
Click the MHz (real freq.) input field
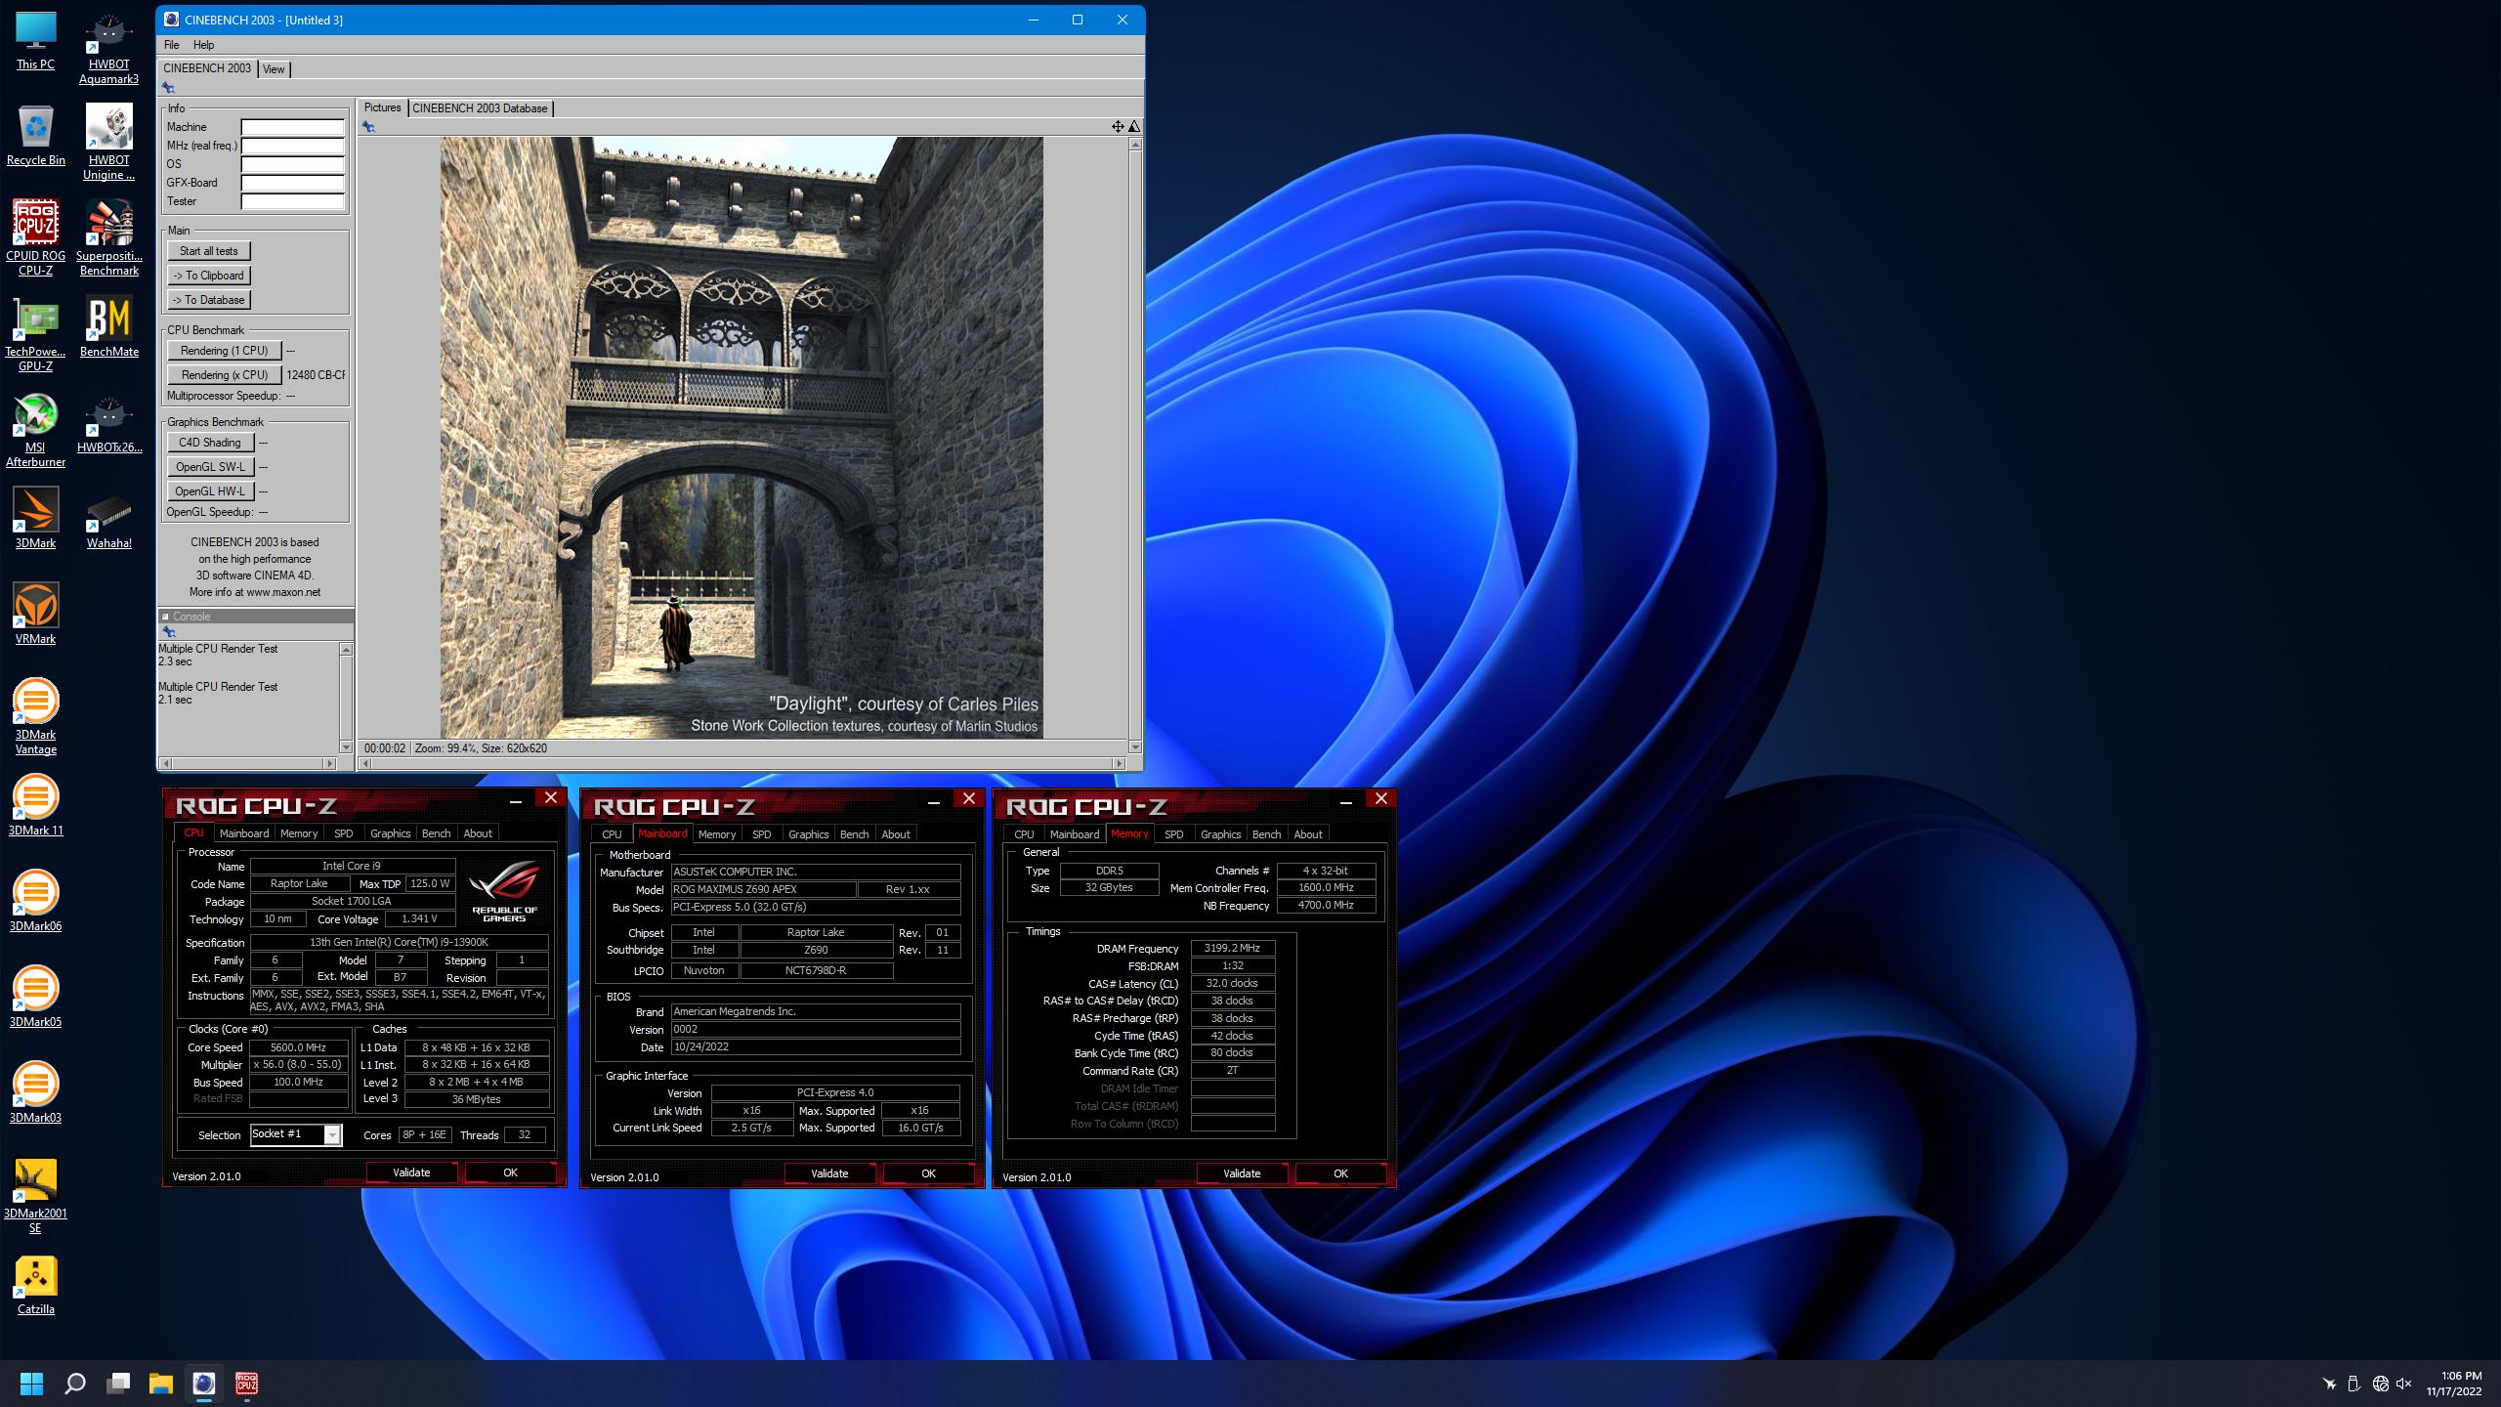tap(293, 146)
